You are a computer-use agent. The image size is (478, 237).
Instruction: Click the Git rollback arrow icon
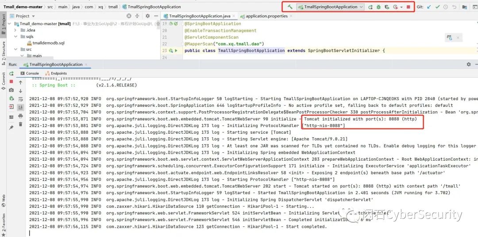[x=455, y=7]
